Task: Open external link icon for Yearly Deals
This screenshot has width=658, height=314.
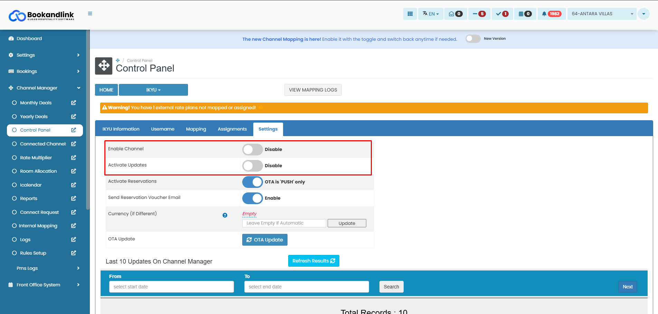Action: [74, 116]
